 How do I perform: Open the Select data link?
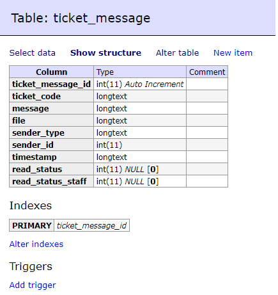[x=33, y=53]
